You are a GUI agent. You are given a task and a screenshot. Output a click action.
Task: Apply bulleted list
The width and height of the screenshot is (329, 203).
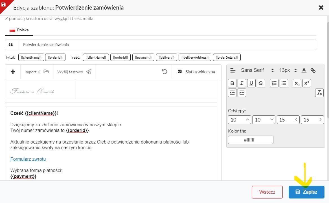pyautogui.click(x=284, y=83)
